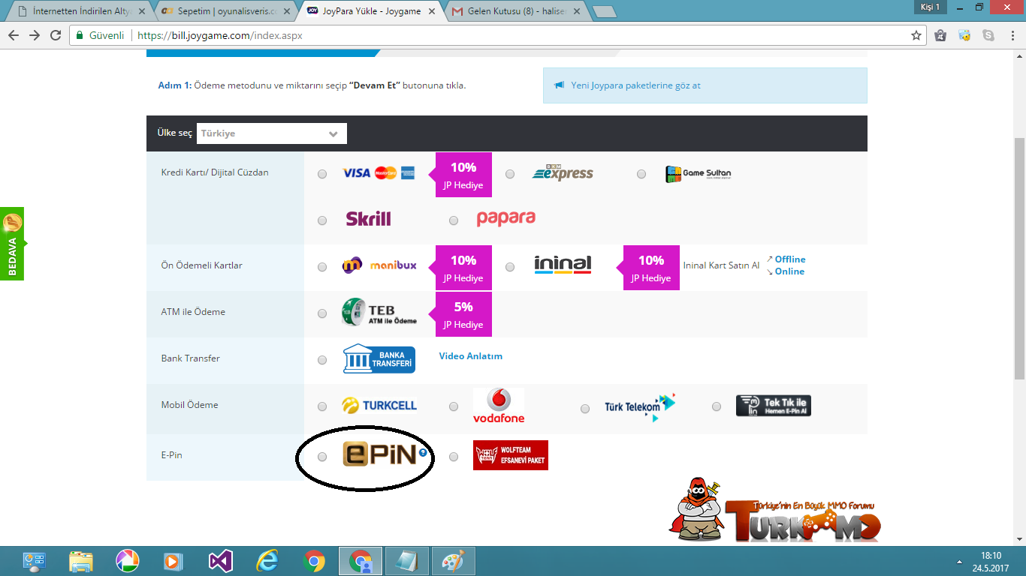
Task: Choose the Game Sultan radio button
Action: [641, 174]
